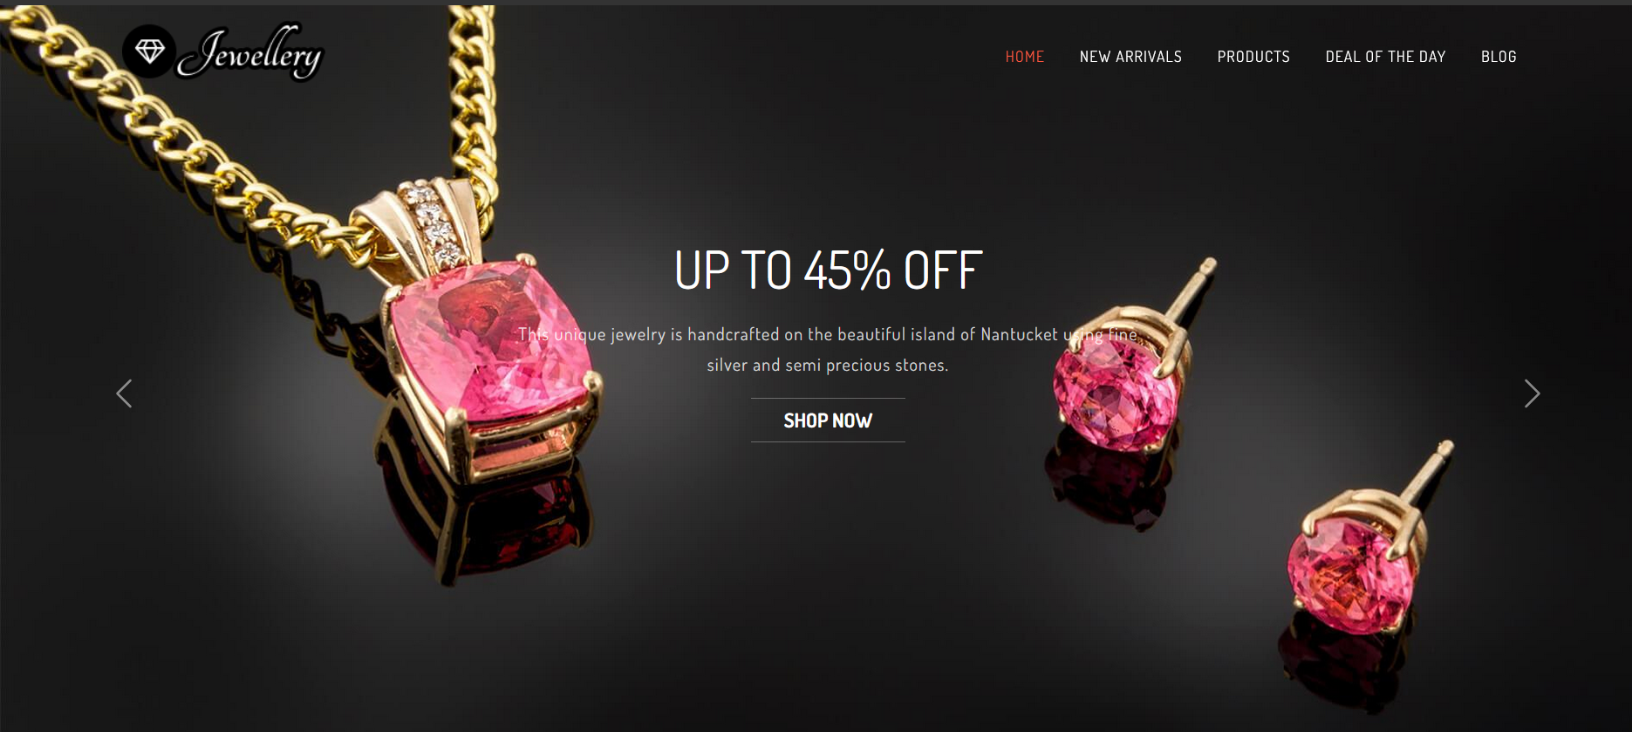The image size is (1632, 732).
Task: Open the NEW ARRIVALS page
Action: click(1130, 57)
